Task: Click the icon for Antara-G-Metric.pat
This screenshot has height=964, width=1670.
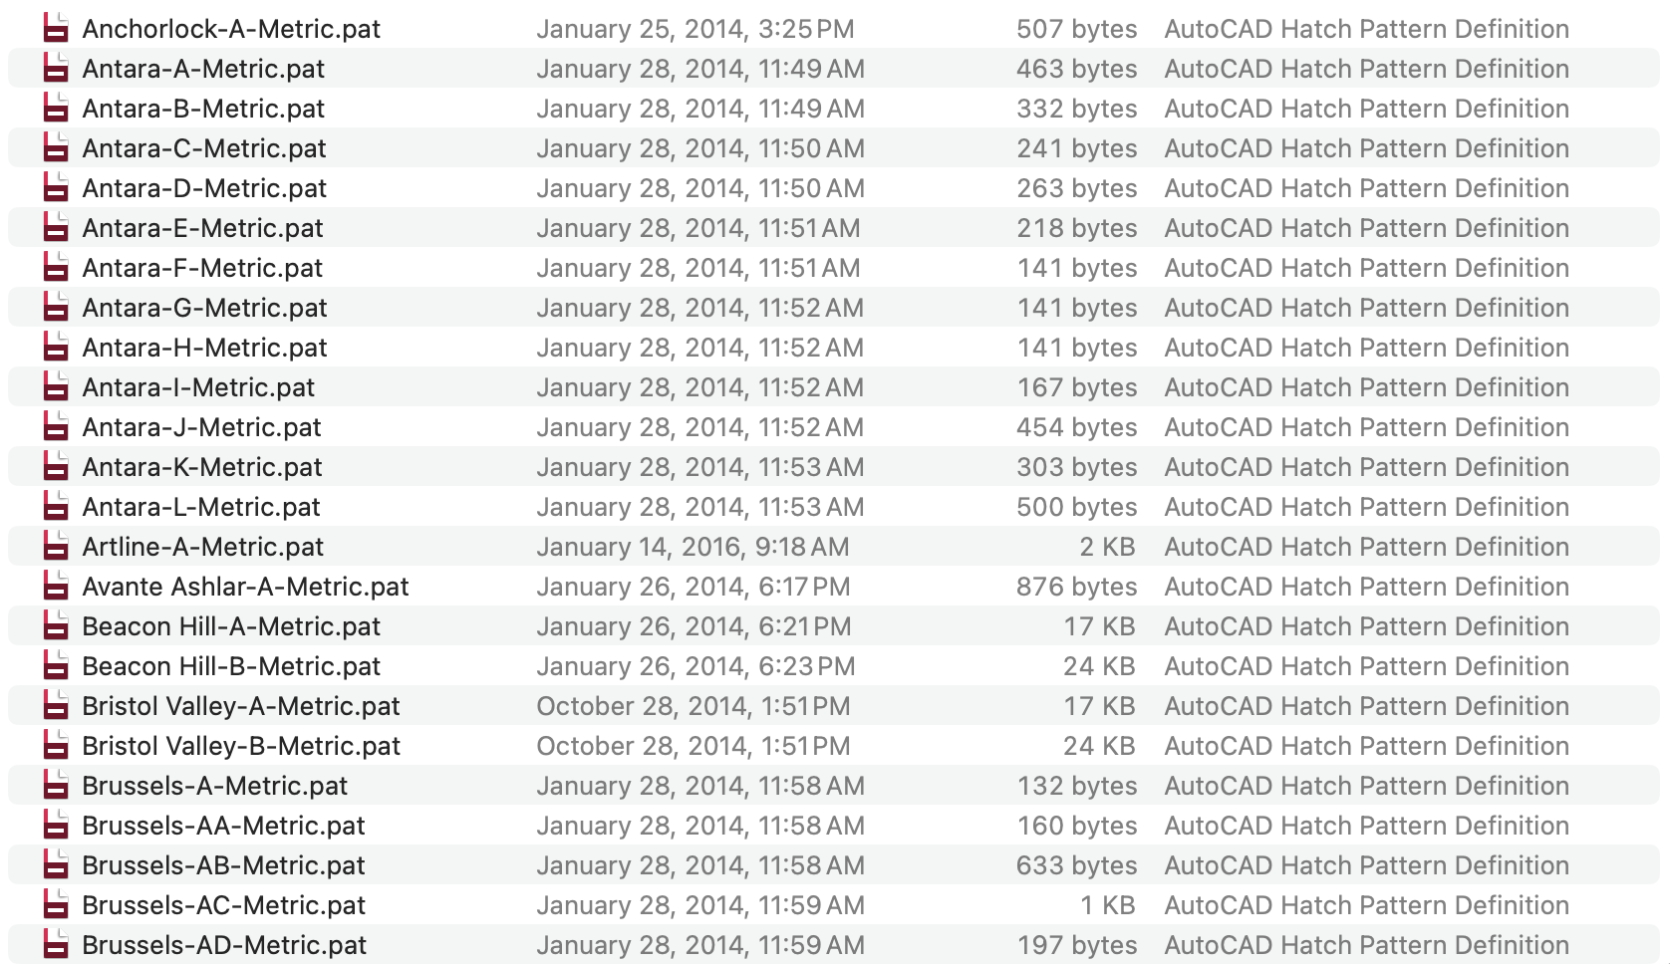Action: coord(57,307)
